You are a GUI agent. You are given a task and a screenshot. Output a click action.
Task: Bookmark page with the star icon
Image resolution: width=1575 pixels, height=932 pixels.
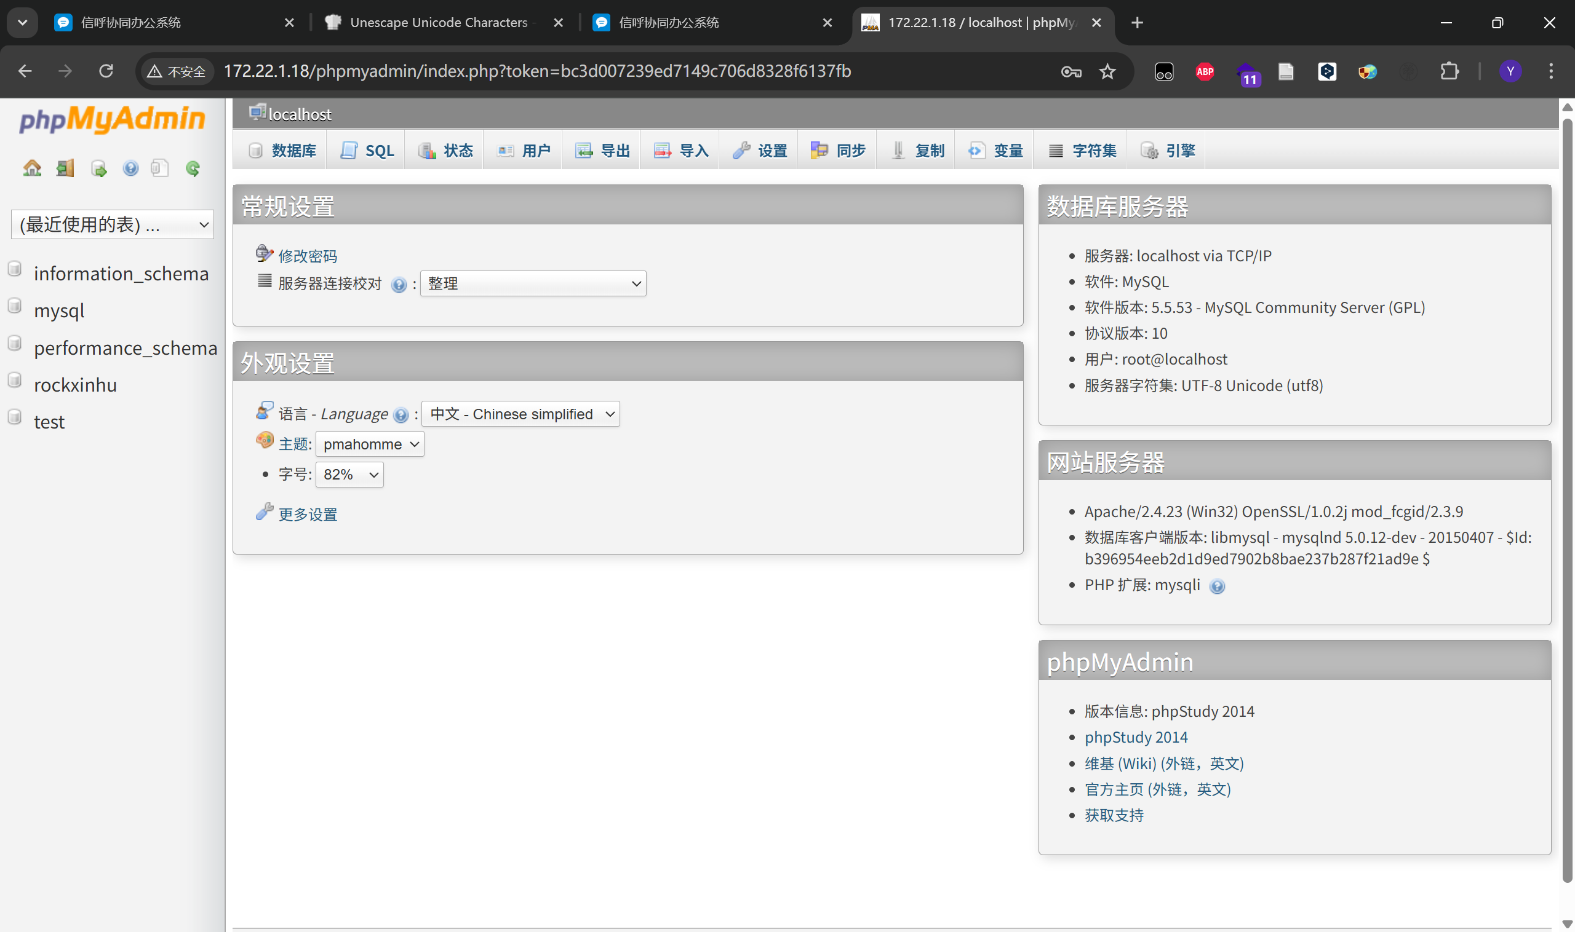point(1107,71)
